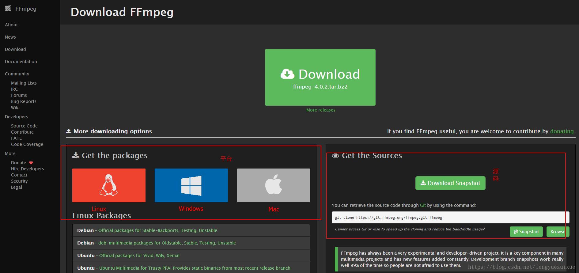Click the red heart icon beside Donate

tap(31, 163)
